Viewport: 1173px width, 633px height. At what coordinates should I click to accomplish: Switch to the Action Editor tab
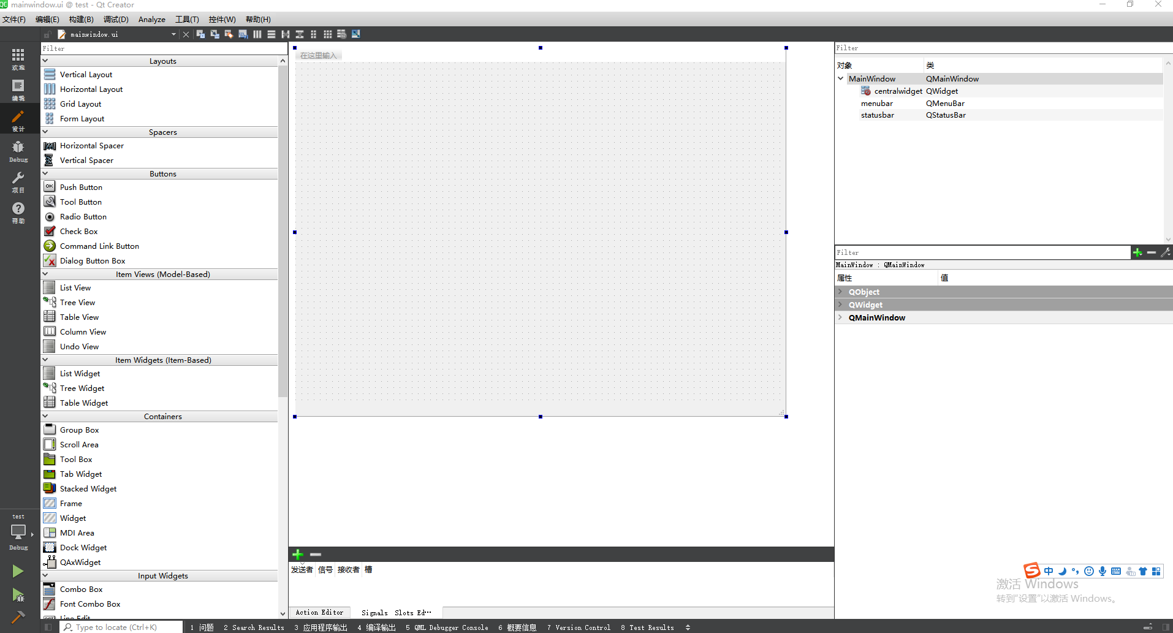coord(319,612)
